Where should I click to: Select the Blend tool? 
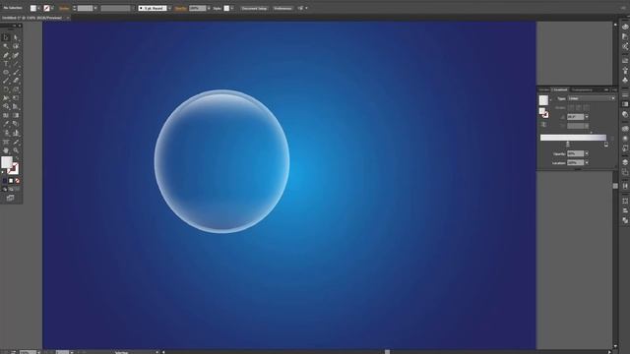[16, 124]
